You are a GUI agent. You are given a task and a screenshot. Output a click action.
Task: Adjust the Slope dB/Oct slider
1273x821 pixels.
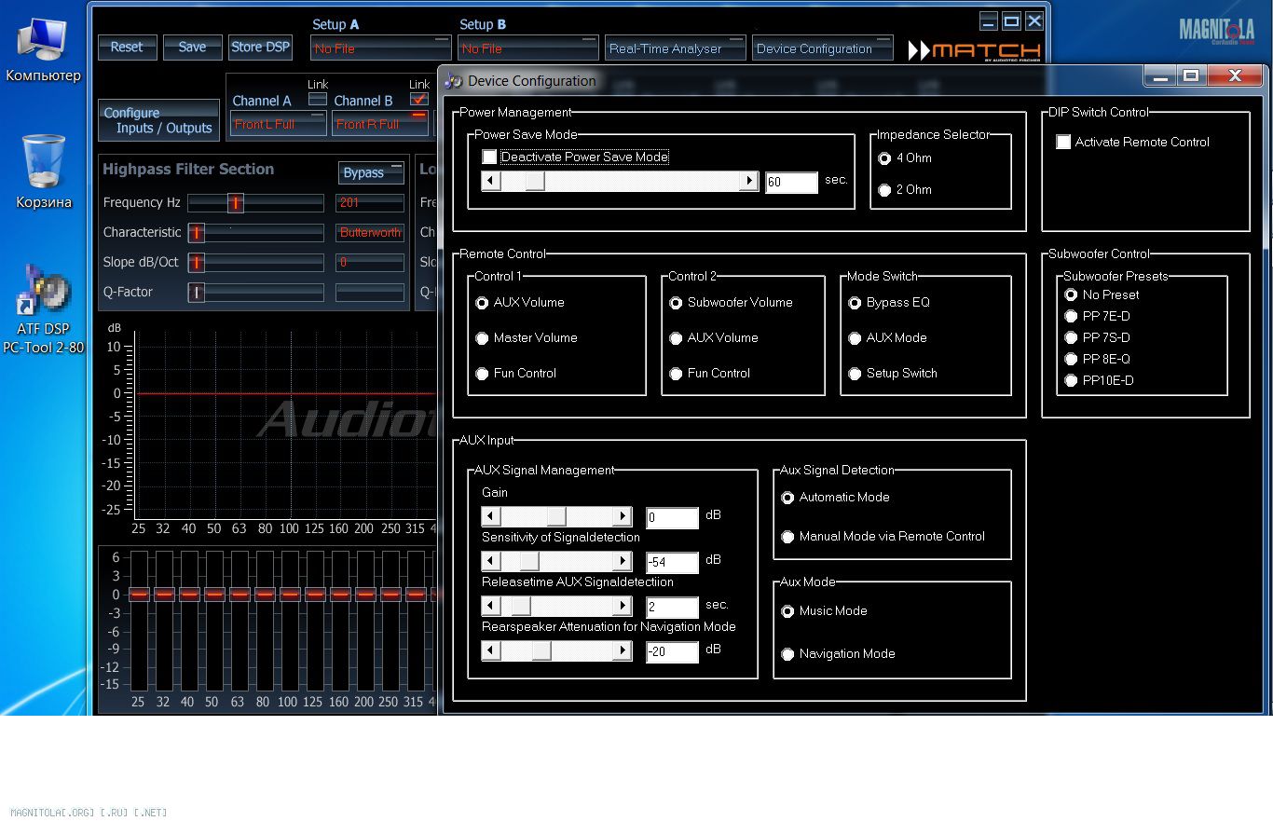coord(197,262)
